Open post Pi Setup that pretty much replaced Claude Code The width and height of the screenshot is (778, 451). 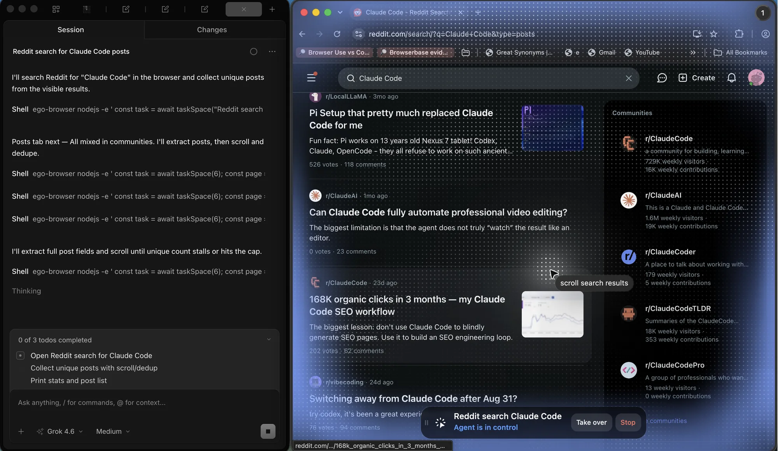[401, 119]
